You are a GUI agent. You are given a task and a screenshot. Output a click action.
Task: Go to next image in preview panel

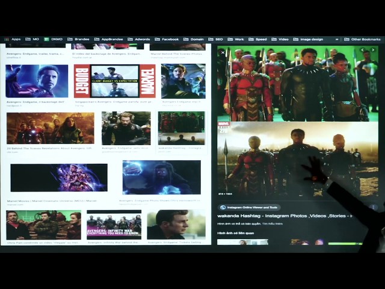[373, 50]
